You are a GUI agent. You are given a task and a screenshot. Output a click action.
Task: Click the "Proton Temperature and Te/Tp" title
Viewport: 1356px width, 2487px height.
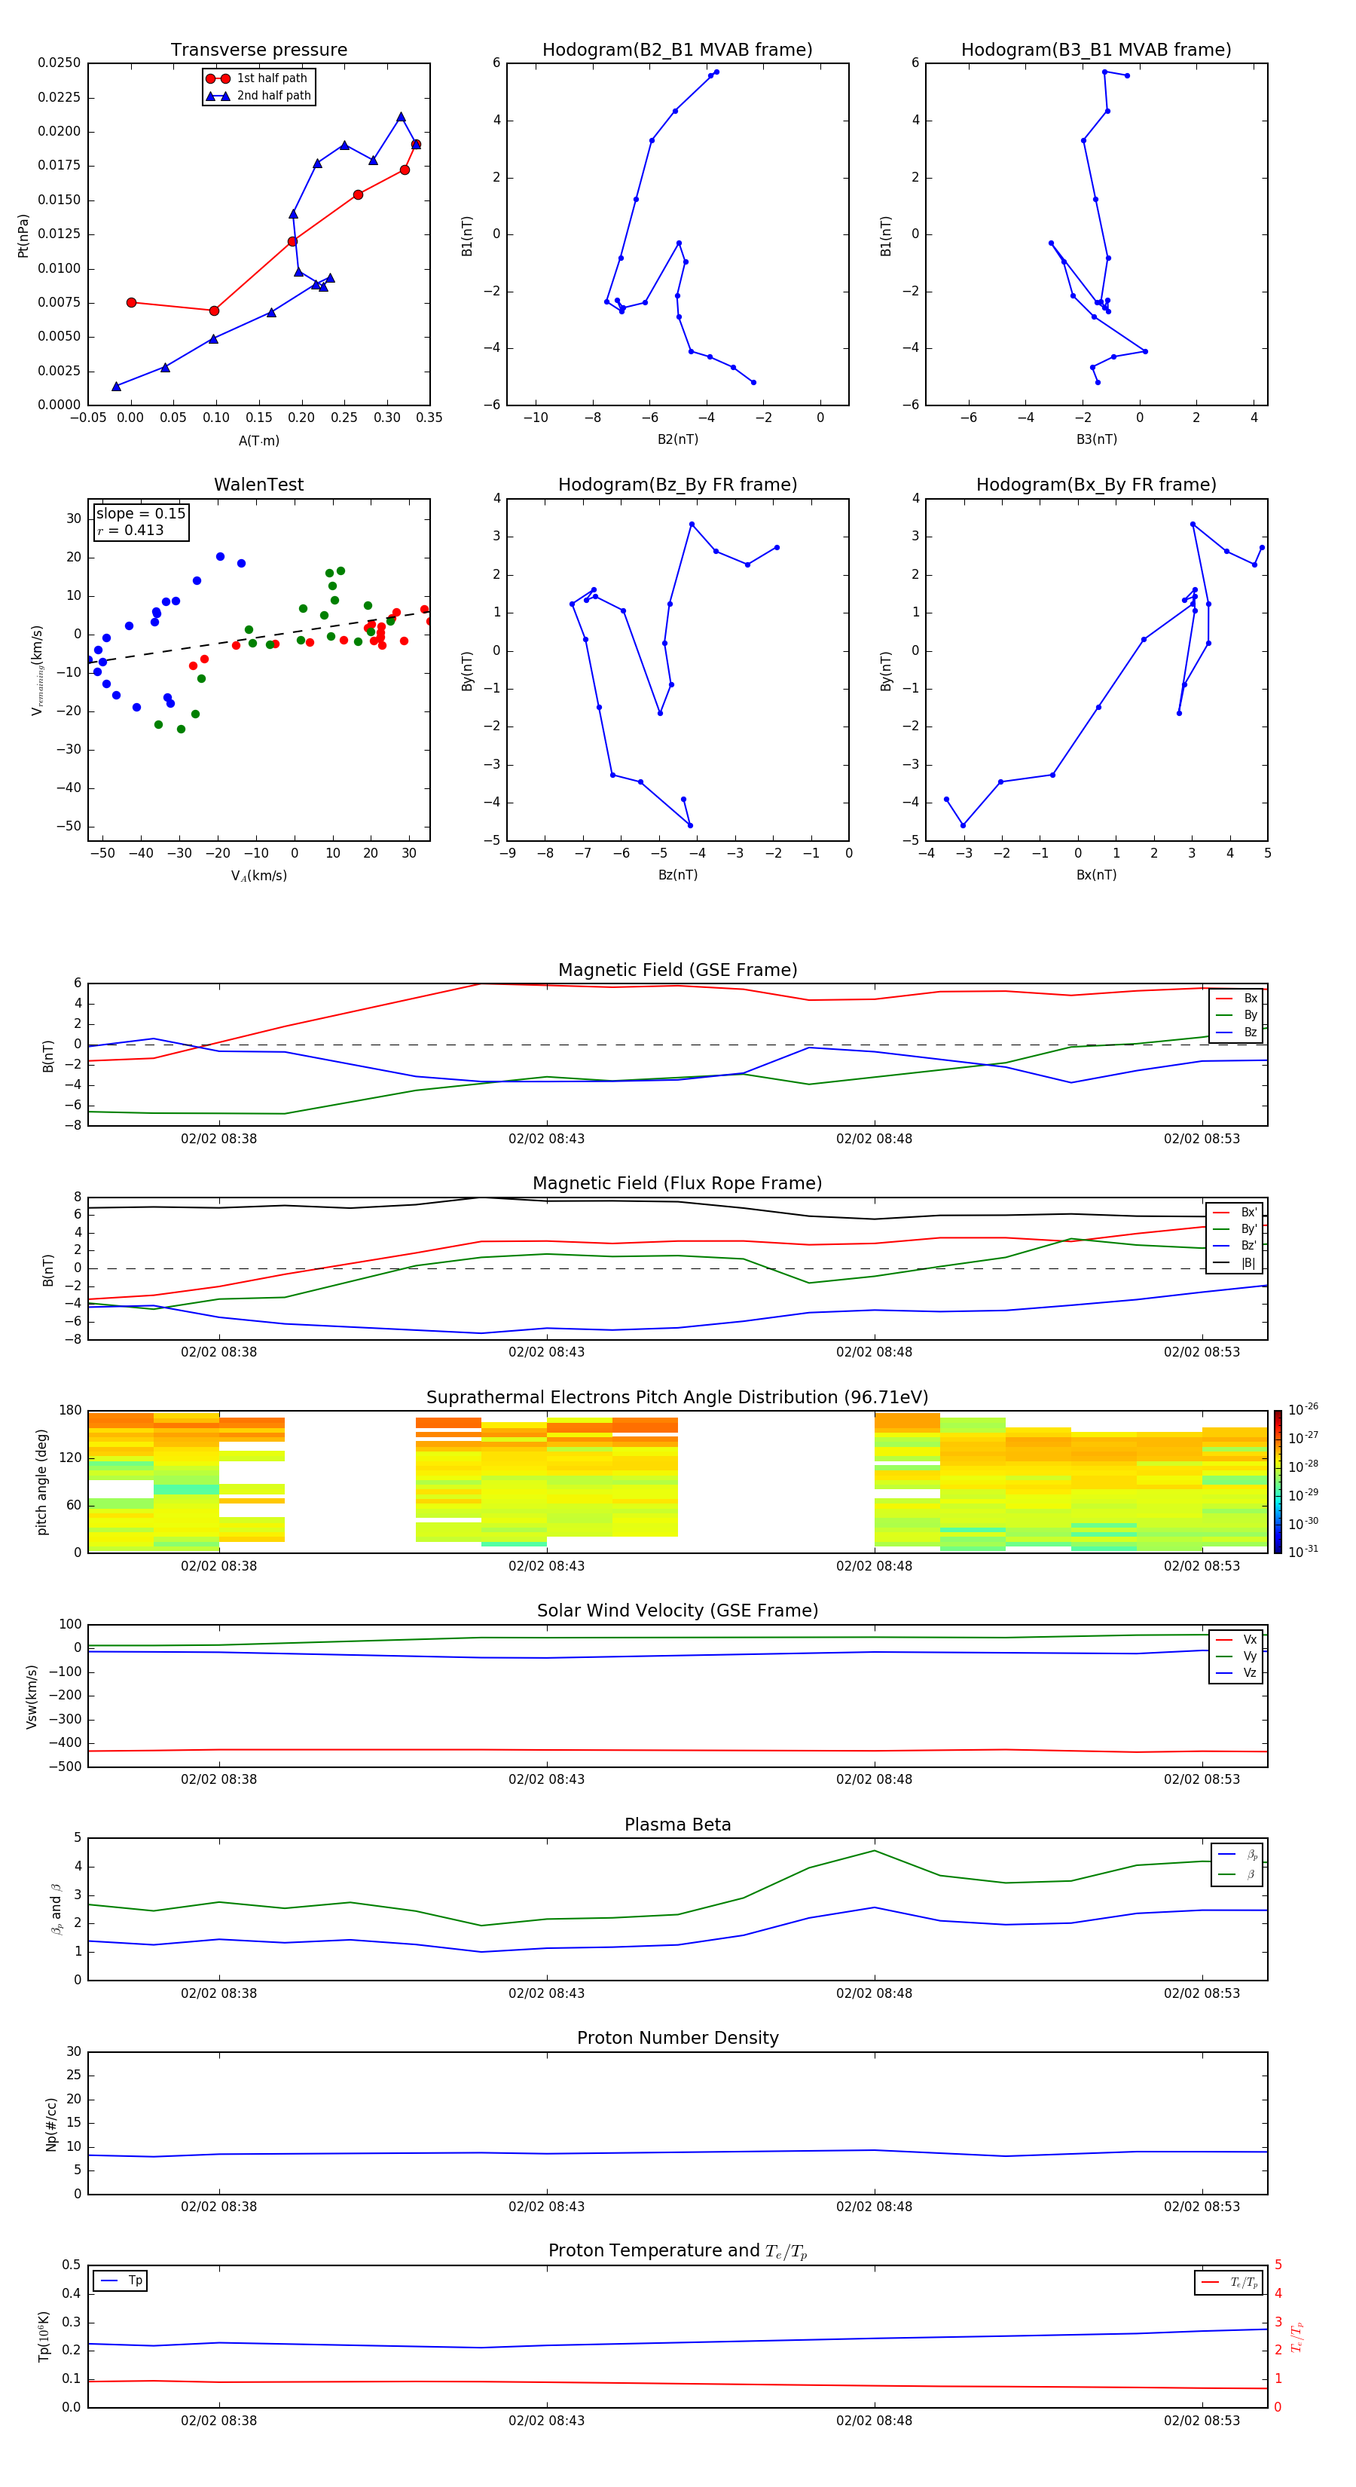[x=677, y=2251]
